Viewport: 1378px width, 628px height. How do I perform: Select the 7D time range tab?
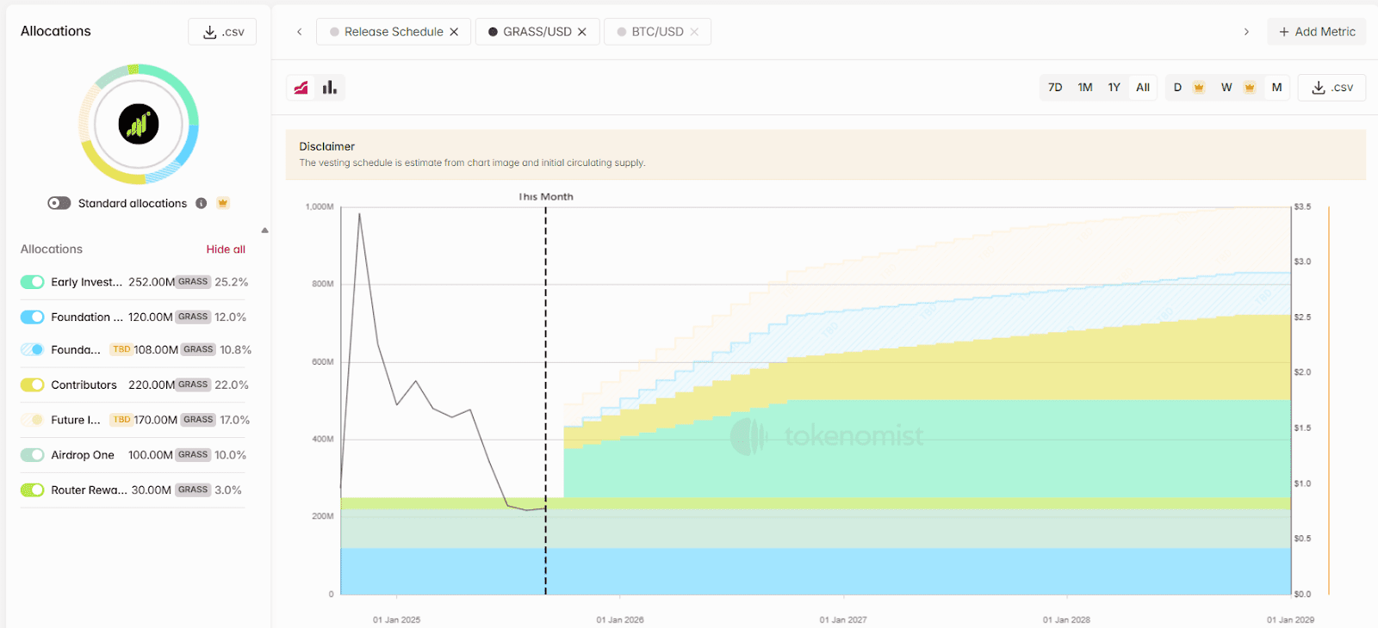[1055, 88]
